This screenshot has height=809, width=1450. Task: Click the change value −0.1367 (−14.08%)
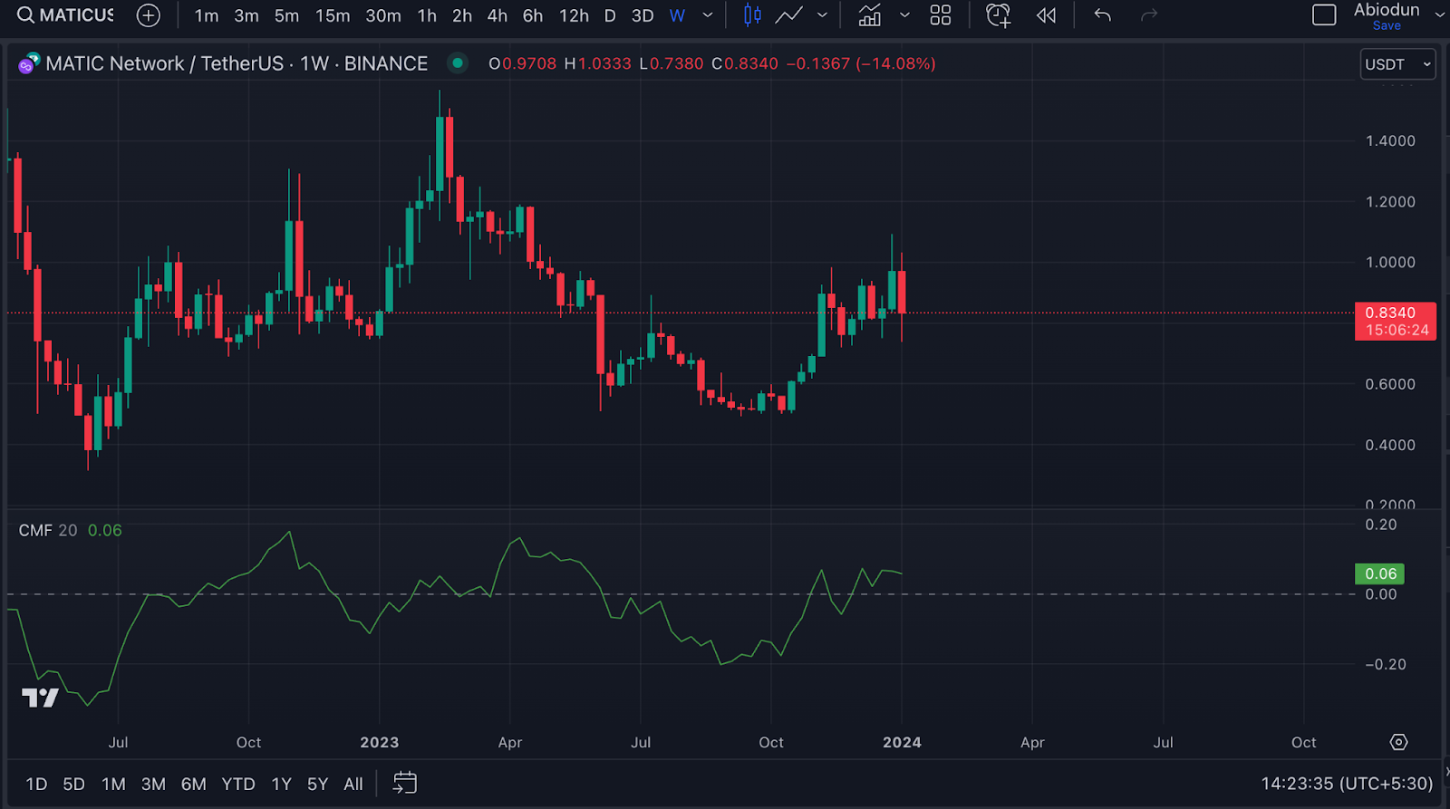tap(860, 63)
